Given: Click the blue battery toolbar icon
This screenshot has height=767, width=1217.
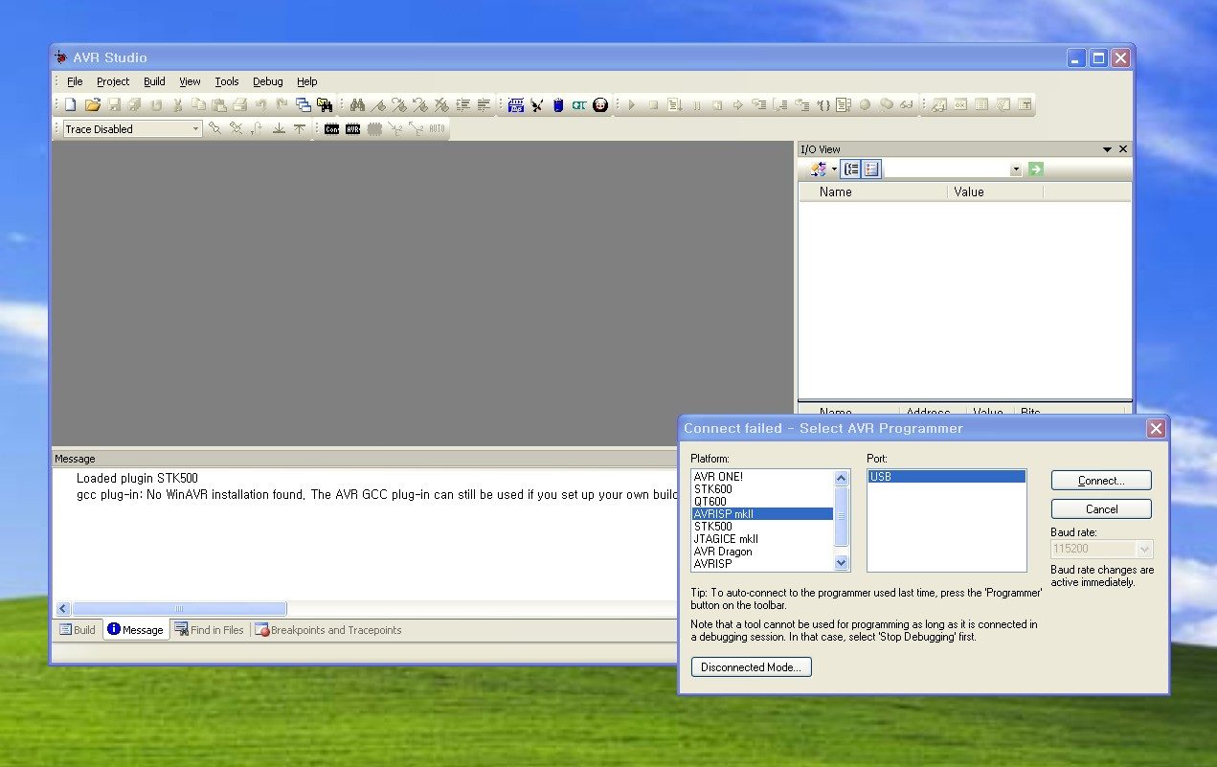Looking at the screenshot, I should (558, 104).
